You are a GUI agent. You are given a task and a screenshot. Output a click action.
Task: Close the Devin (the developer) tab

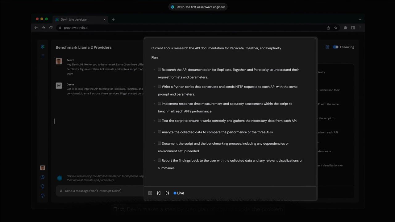(104, 19)
